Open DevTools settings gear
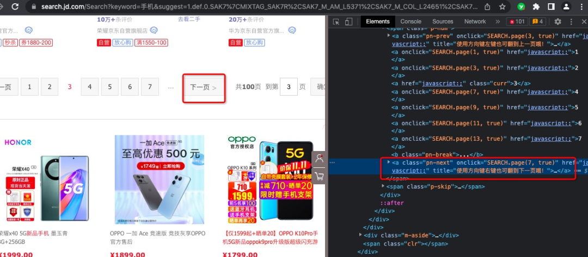Screen dimensions: 588x257 coord(558,22)
